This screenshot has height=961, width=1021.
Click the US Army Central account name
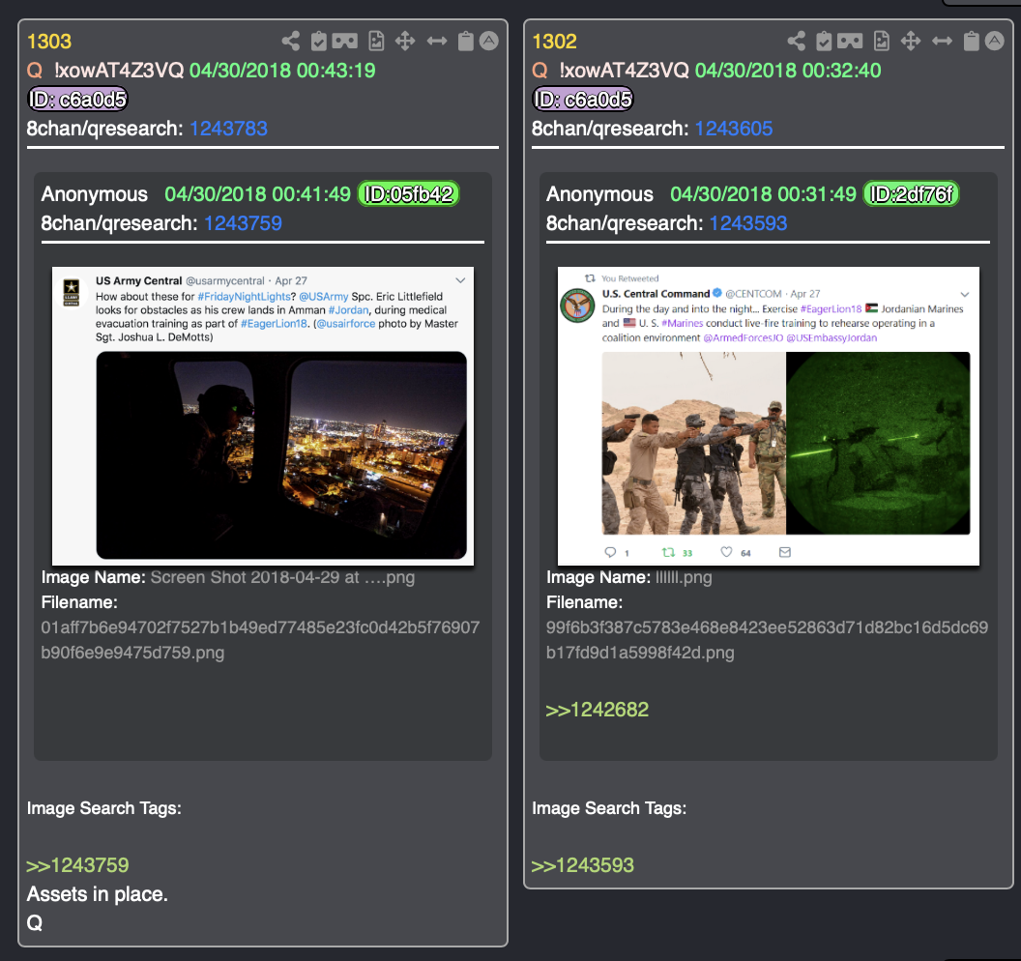[x=138, y=280]
